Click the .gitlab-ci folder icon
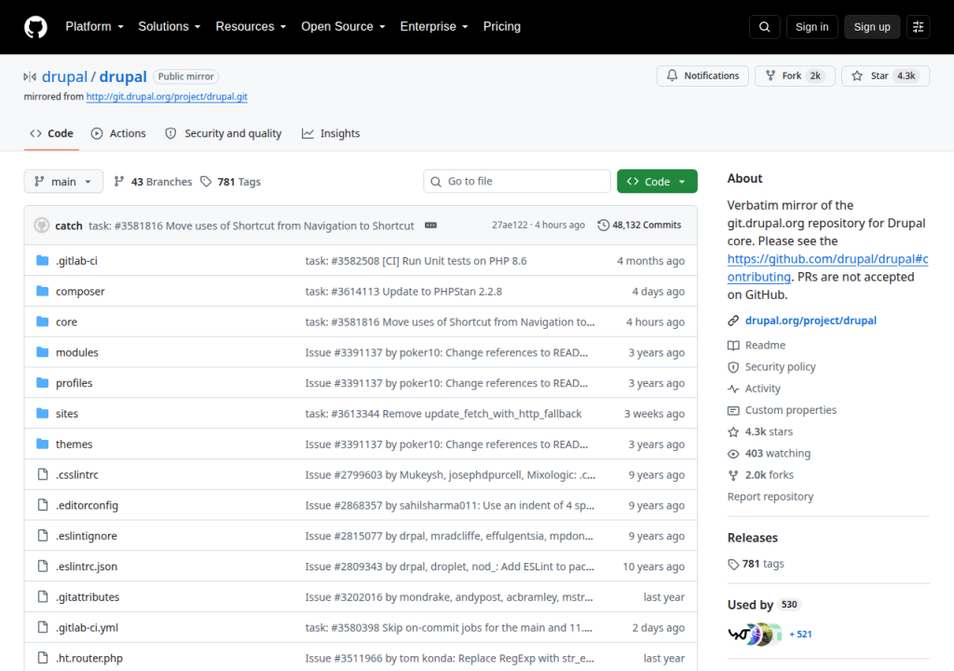This screenshot has height=671, width=954. [42, 261]
